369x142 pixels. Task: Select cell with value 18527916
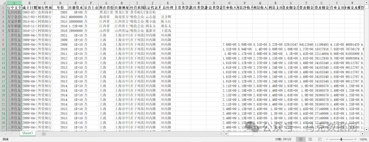(x=322, y=49)
